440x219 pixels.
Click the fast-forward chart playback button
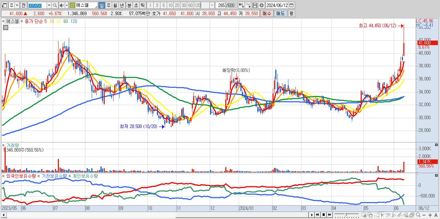(x=329, y=215)
